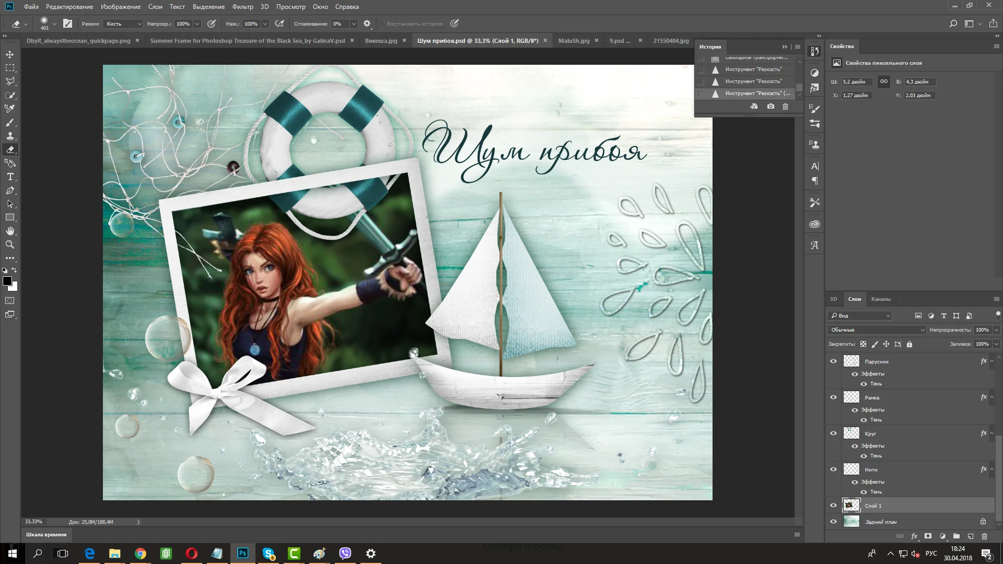Select the Rectangular Marquee tool
This screenshot has width=1003, height=564.
(10, 68)
